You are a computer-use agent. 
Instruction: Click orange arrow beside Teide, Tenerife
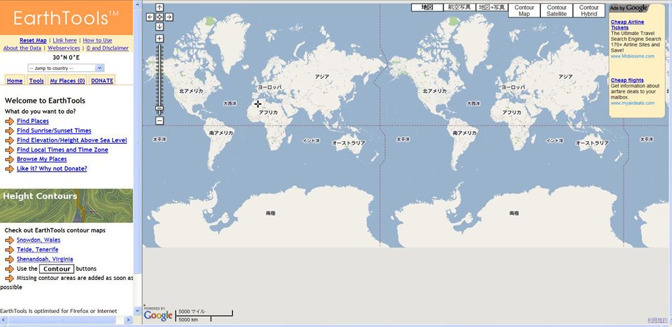click(x=9, y=250)
